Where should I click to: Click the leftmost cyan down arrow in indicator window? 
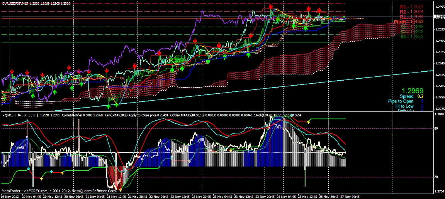(29, 169)
